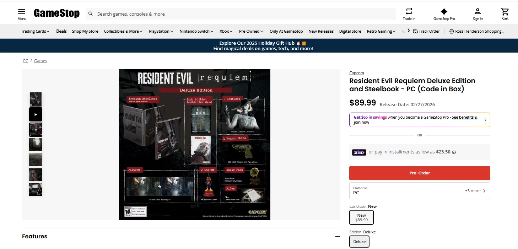
Task: Open the Capcom brand link
Action: tap(356, 73)
